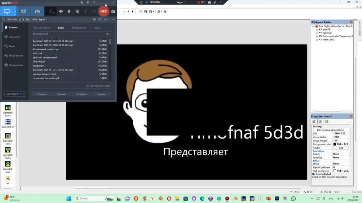This screenshot has width=362, height=203.
Task: Click the Править button
Action: coord(62,94)
